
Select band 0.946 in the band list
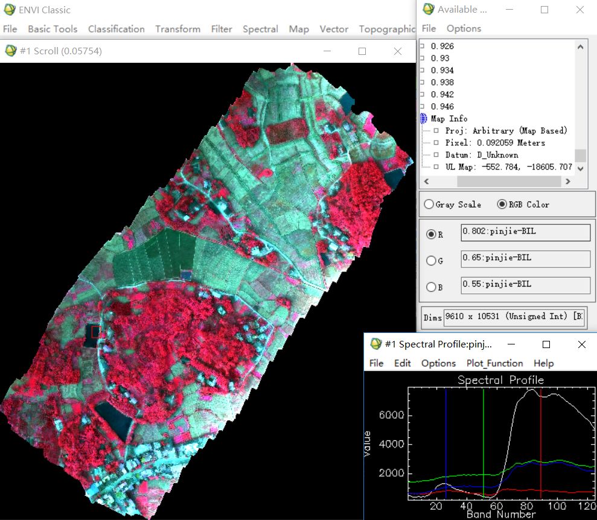pos(442,107)
